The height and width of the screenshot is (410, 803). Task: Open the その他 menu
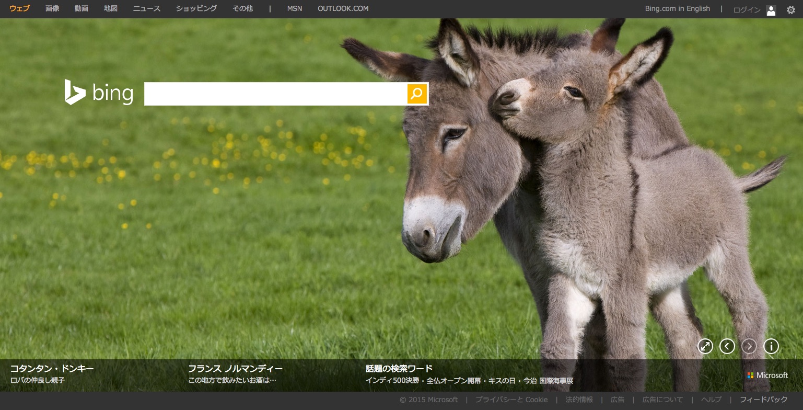coord(242,9)
